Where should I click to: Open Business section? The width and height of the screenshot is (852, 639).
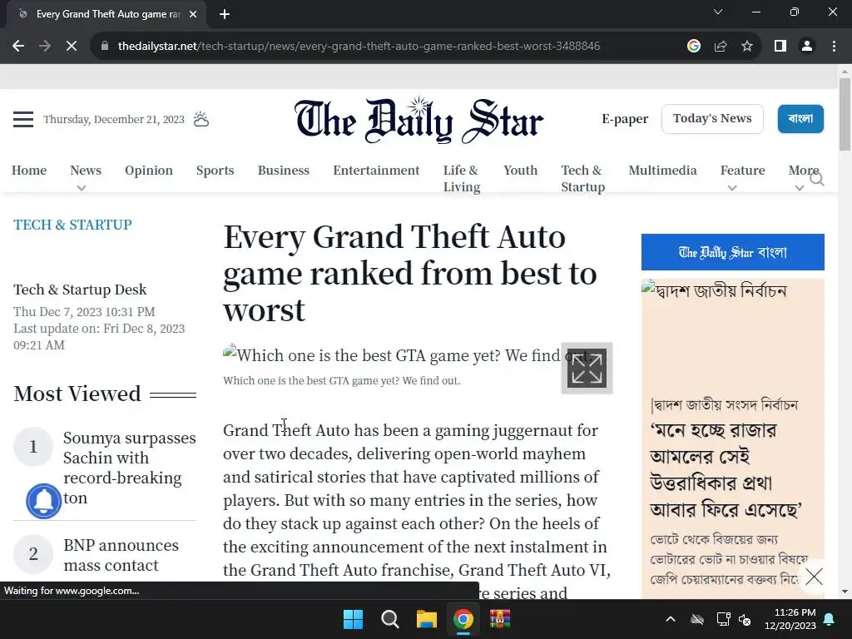tap(284, 170)
